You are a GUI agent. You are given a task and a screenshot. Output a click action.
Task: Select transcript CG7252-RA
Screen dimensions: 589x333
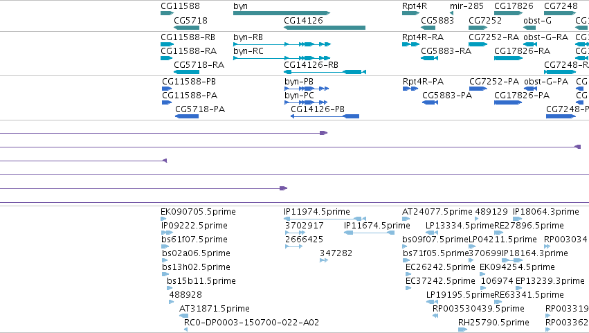click(x=493, y=37)
